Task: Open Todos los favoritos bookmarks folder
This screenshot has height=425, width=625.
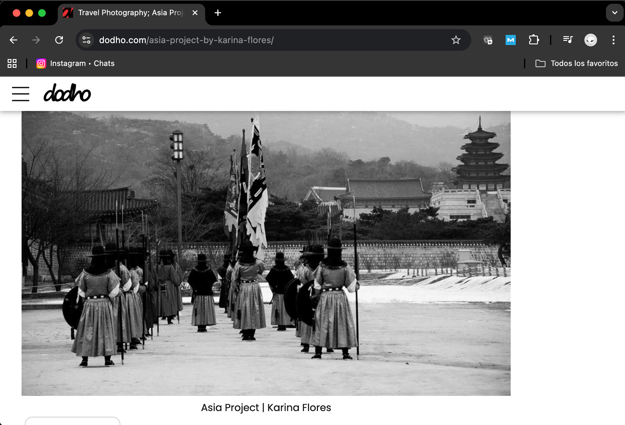Action: coord(576,63)
